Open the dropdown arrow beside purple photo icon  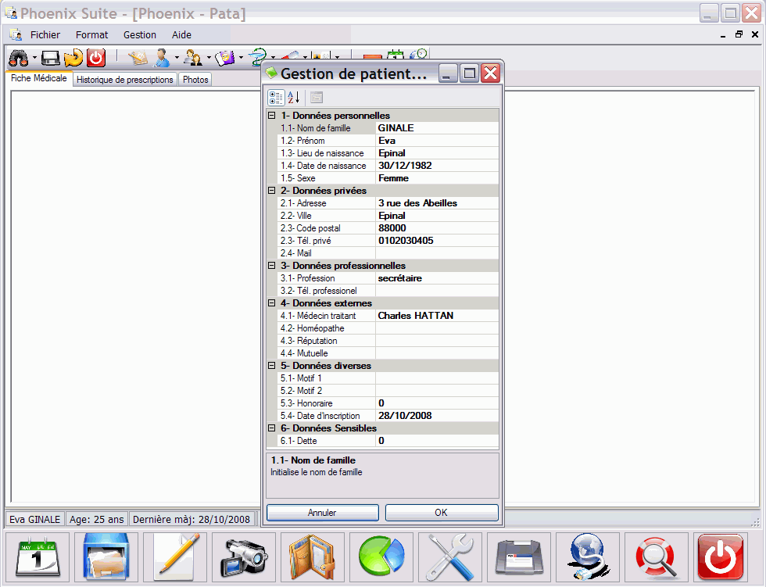click(242, 58)
